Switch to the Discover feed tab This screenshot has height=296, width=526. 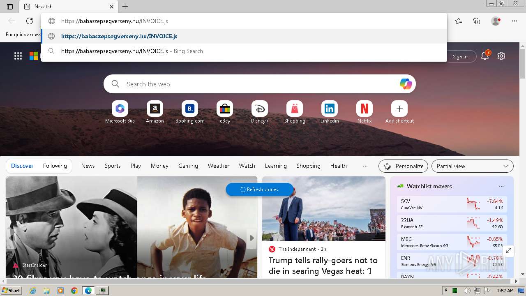click(22, 166)
